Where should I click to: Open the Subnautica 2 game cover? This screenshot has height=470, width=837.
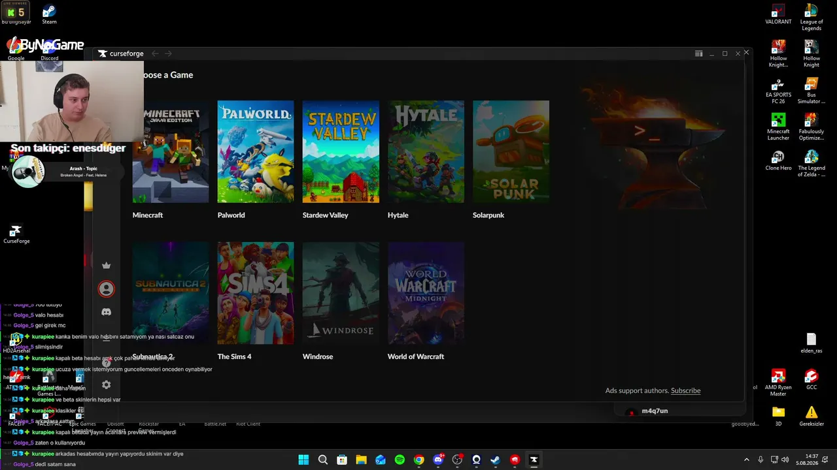[171, 293]
